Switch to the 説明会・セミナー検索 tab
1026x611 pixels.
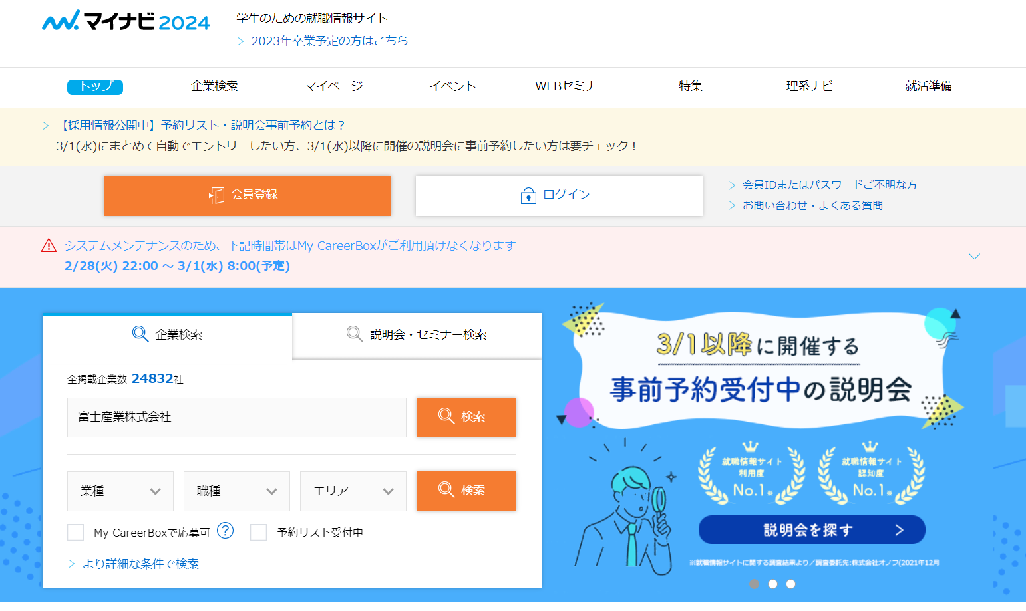[x=417, y=335]
